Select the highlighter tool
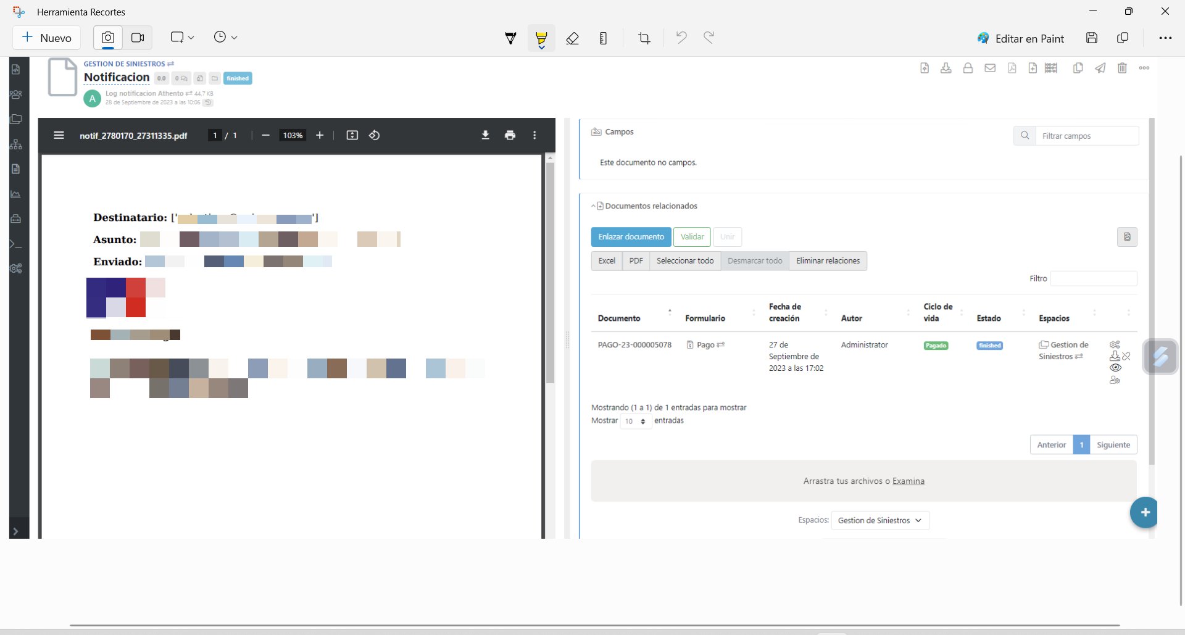Viewport: 1185px width, 635px height. coord(541,38)
